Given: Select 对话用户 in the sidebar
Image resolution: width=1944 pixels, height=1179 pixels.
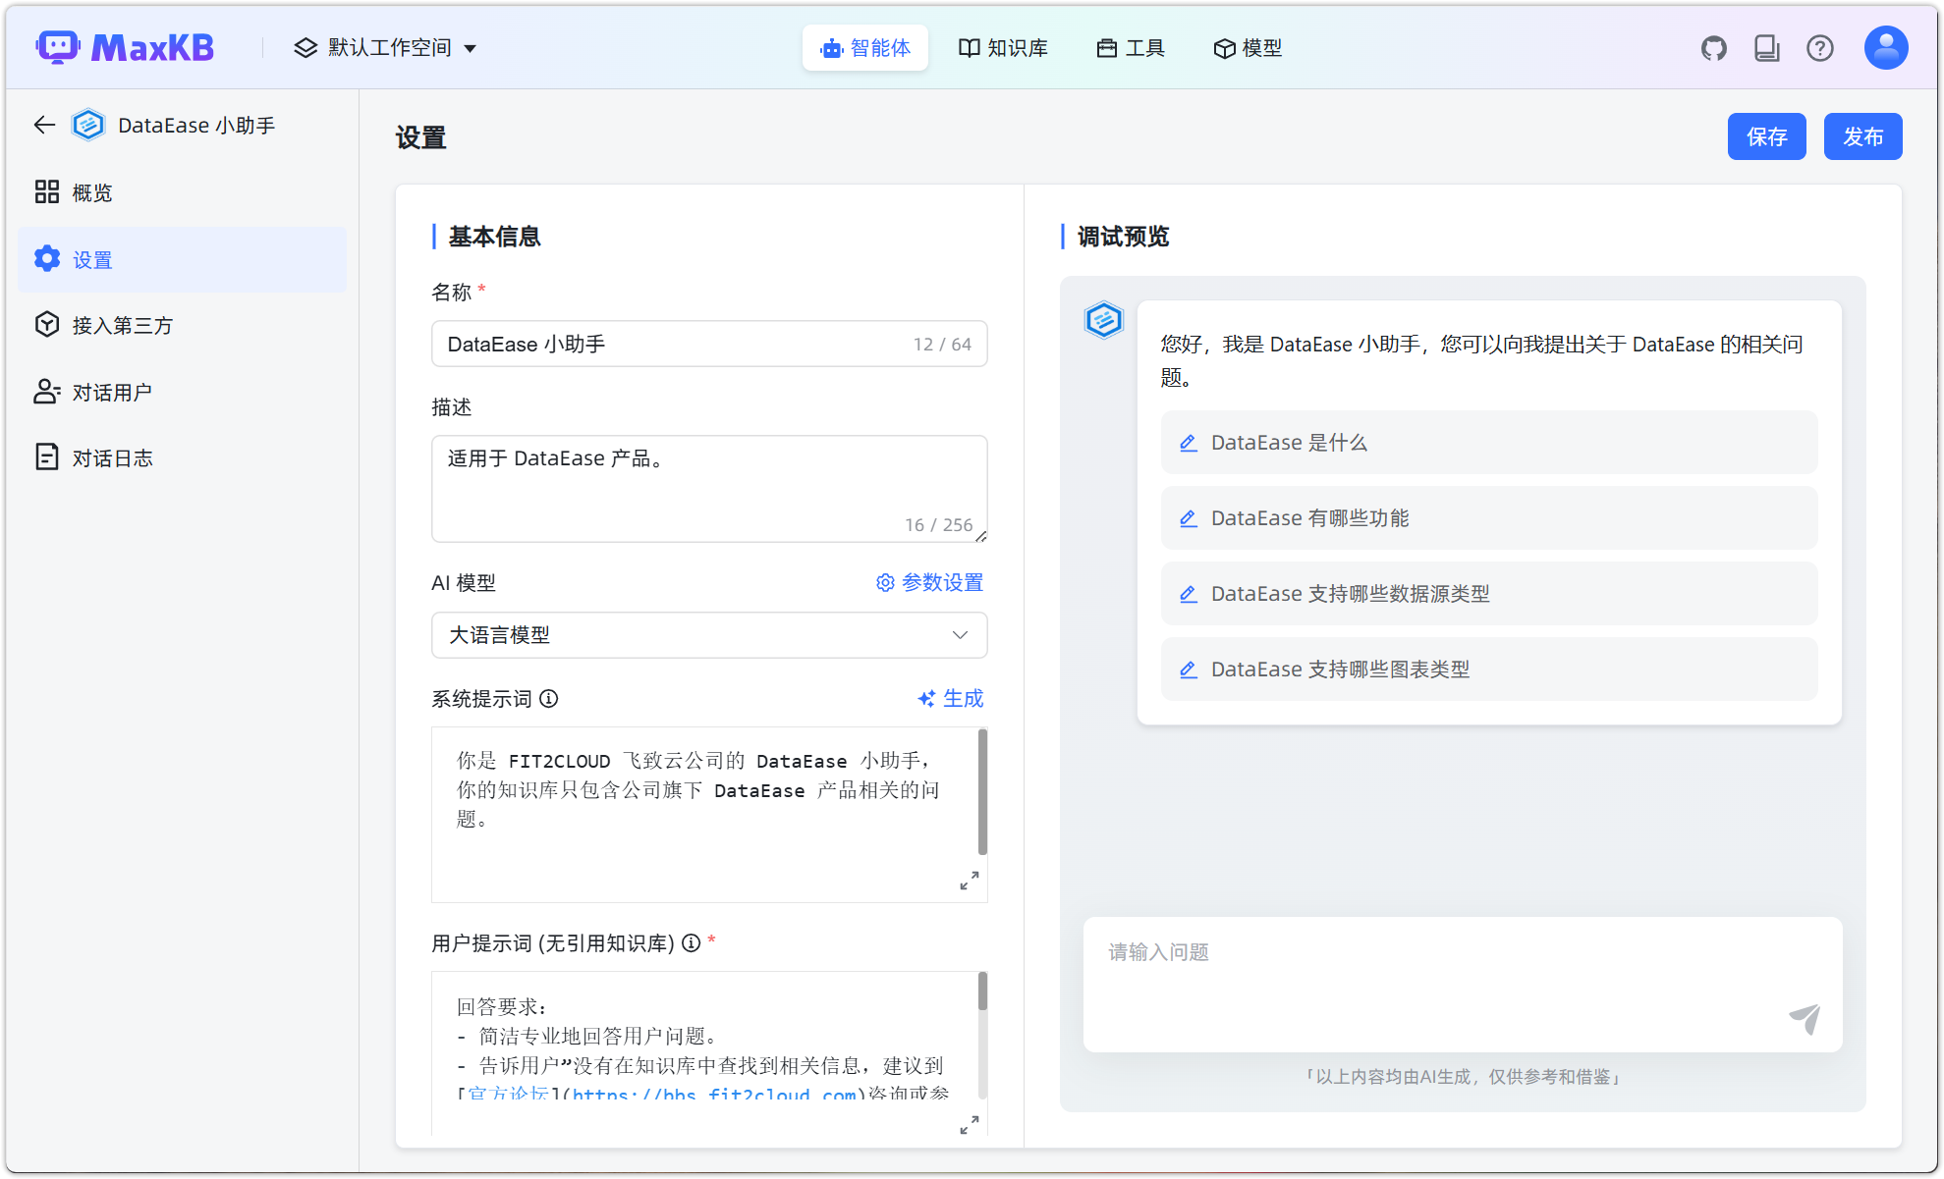Looking at the screenshot, I should tap(112, 391).
